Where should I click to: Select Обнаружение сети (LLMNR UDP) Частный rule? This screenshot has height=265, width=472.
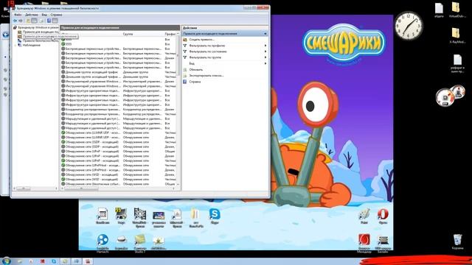118,132
